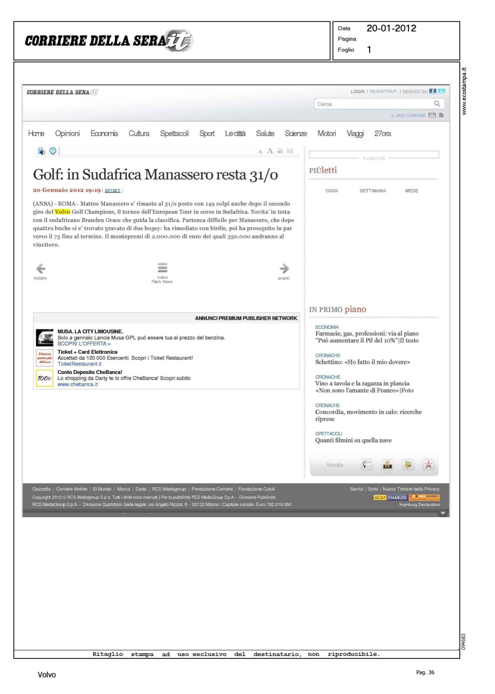Open the Economia menu item
This screenshot has height=694, width=495.
(x=104, y=133)
